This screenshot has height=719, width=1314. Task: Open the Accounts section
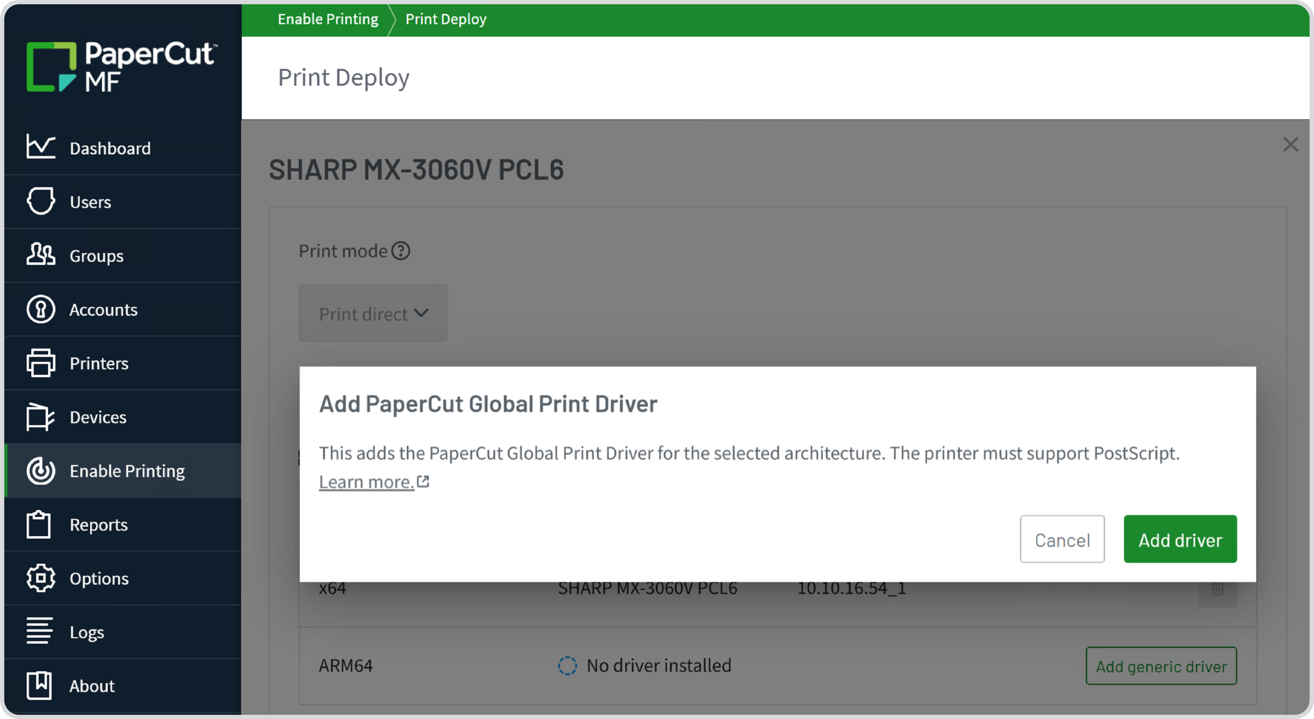pyautogui.click(x=122, y=310)
